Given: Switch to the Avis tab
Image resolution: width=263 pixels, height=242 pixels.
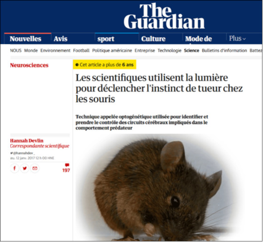Looking at the screenshot, I should pos(61,39).
